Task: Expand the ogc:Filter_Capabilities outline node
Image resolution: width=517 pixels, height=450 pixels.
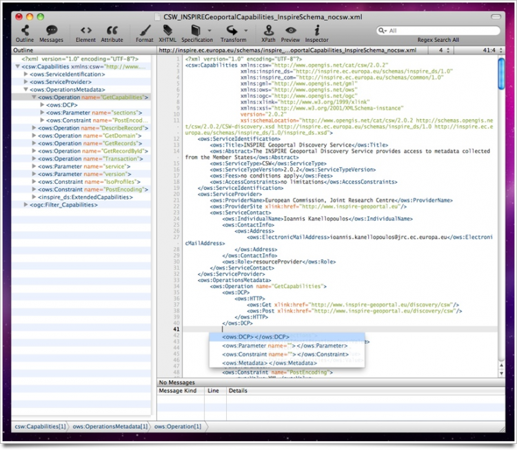Action: [26, 204]
